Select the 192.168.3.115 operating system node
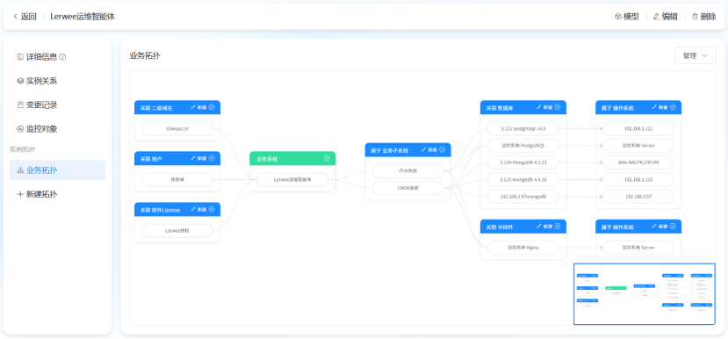728x339 pixels. coord(638,180)
